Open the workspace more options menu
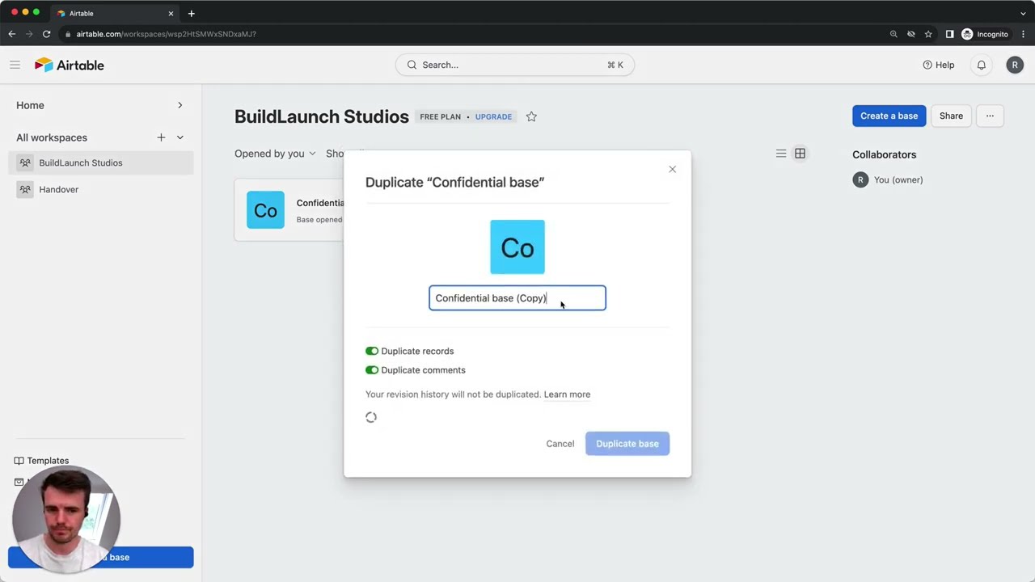The width and height of the screenshot is (1035, 582). pos(990,116)
